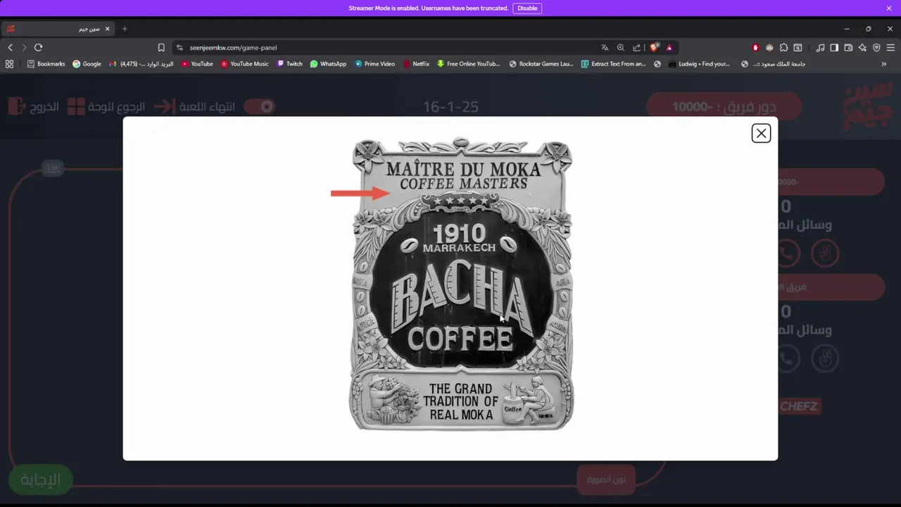Open the Bookmarks folder
The image size is (901, 507).
46,63
